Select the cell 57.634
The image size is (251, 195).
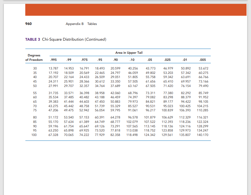69,122
